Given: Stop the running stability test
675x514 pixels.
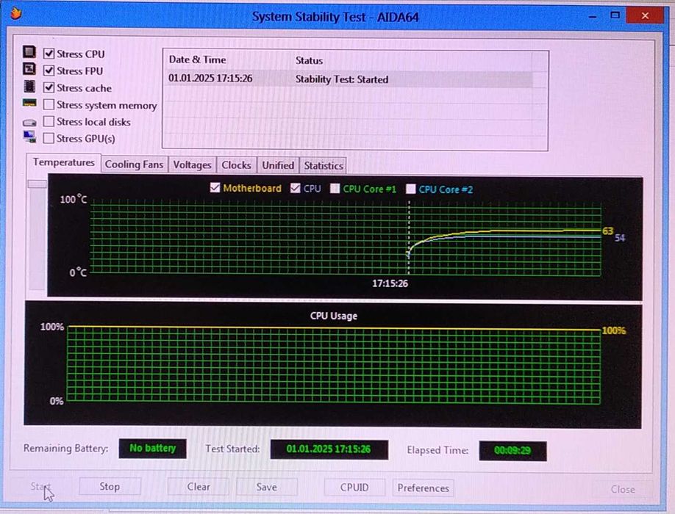Looking at the screenshot, I should (110, 487).
